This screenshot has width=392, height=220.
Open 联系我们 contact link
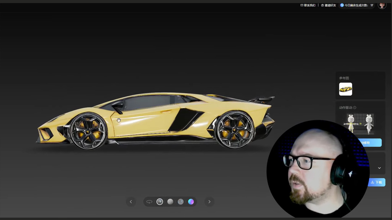(x=310, y=5)
